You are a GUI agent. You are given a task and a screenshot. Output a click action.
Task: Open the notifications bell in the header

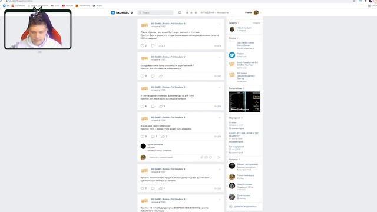180,12
